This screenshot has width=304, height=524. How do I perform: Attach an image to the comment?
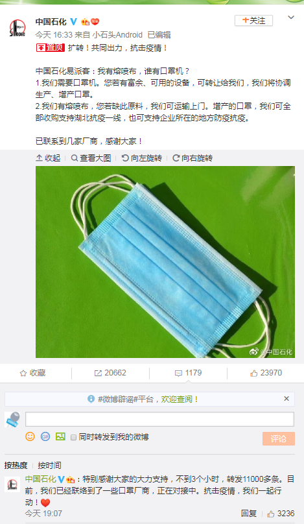tap(60, 436)
